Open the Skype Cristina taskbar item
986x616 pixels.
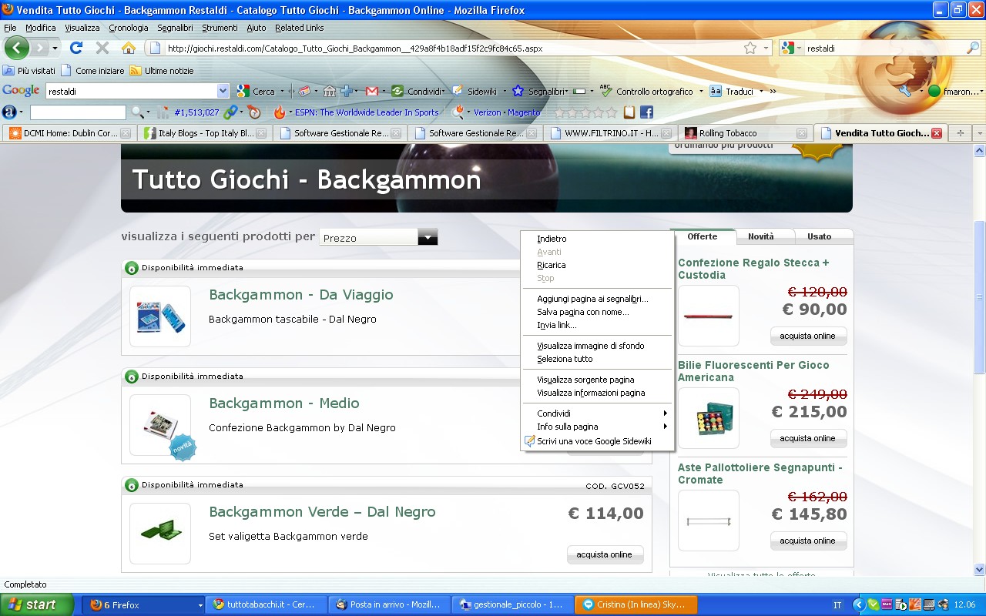coord(636,605)
